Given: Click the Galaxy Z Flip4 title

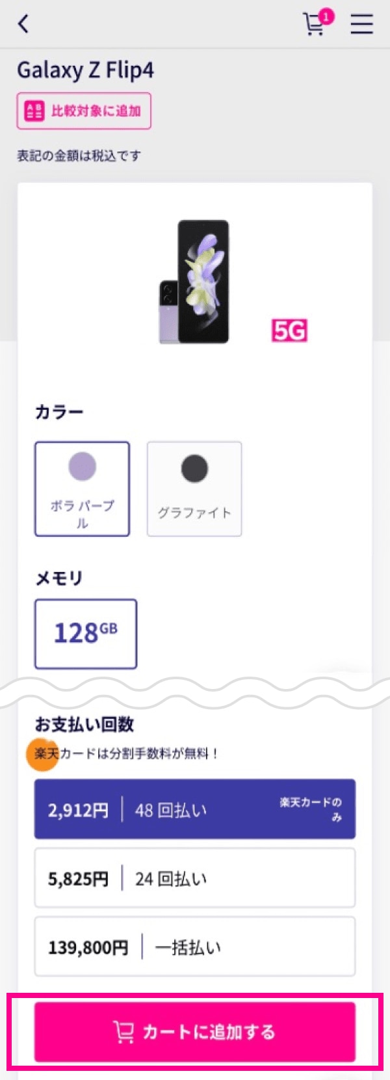Looking at the screenshot, I should tap(85, 70).
